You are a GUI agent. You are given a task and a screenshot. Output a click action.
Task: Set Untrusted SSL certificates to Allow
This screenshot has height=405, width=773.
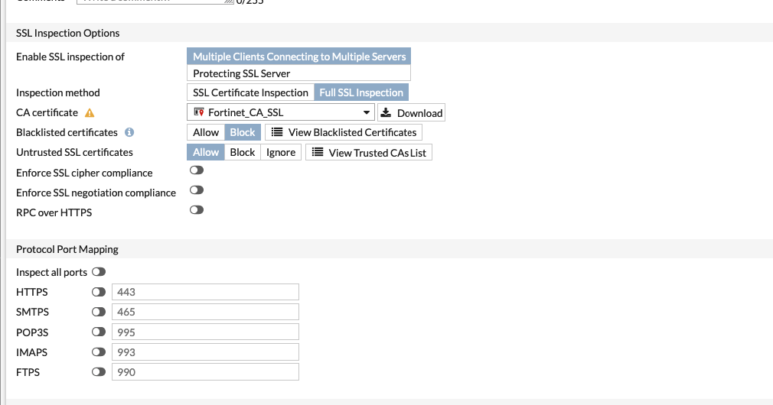point(206,153)
